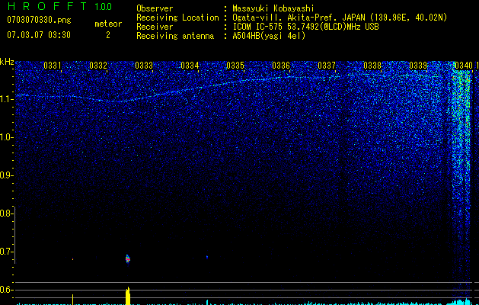The width and height of the screenshot is (479, 305).
Task: Click the 0331 time marker
Action: coord(53,66)
